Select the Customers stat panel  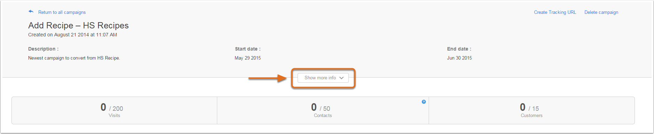[532, 110]
